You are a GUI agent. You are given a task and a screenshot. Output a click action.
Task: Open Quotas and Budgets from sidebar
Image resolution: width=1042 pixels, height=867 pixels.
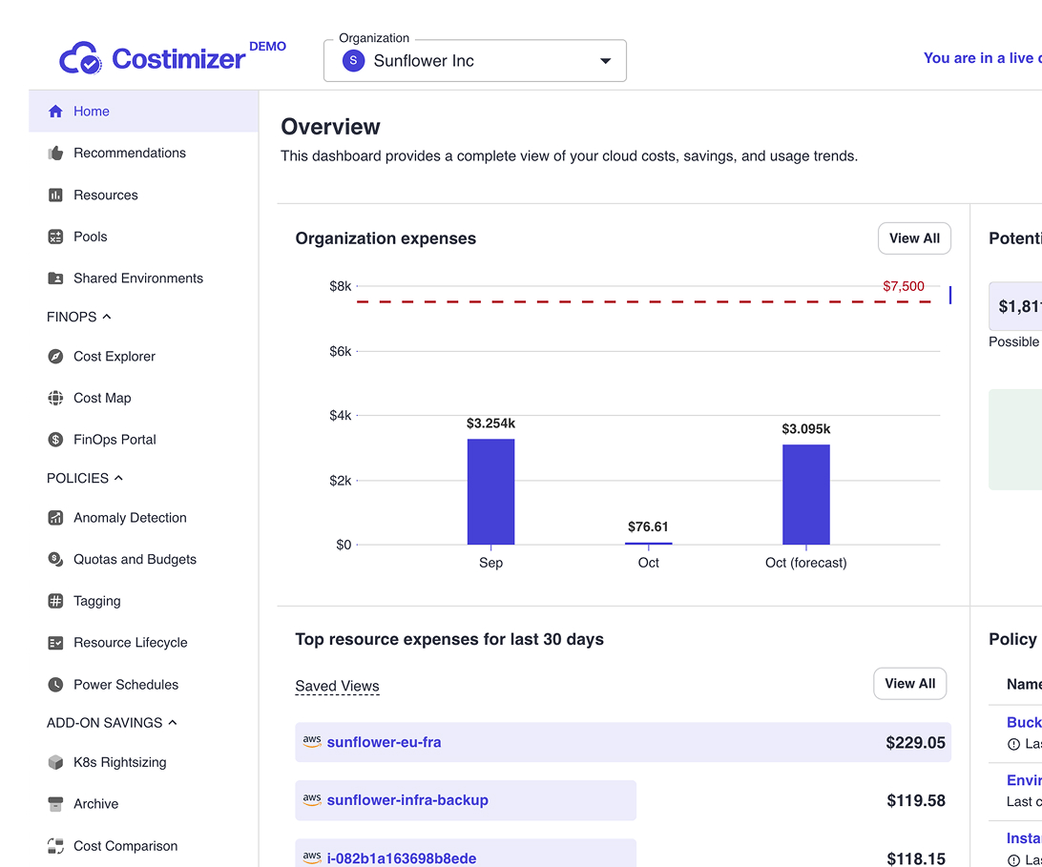point(135,559)
